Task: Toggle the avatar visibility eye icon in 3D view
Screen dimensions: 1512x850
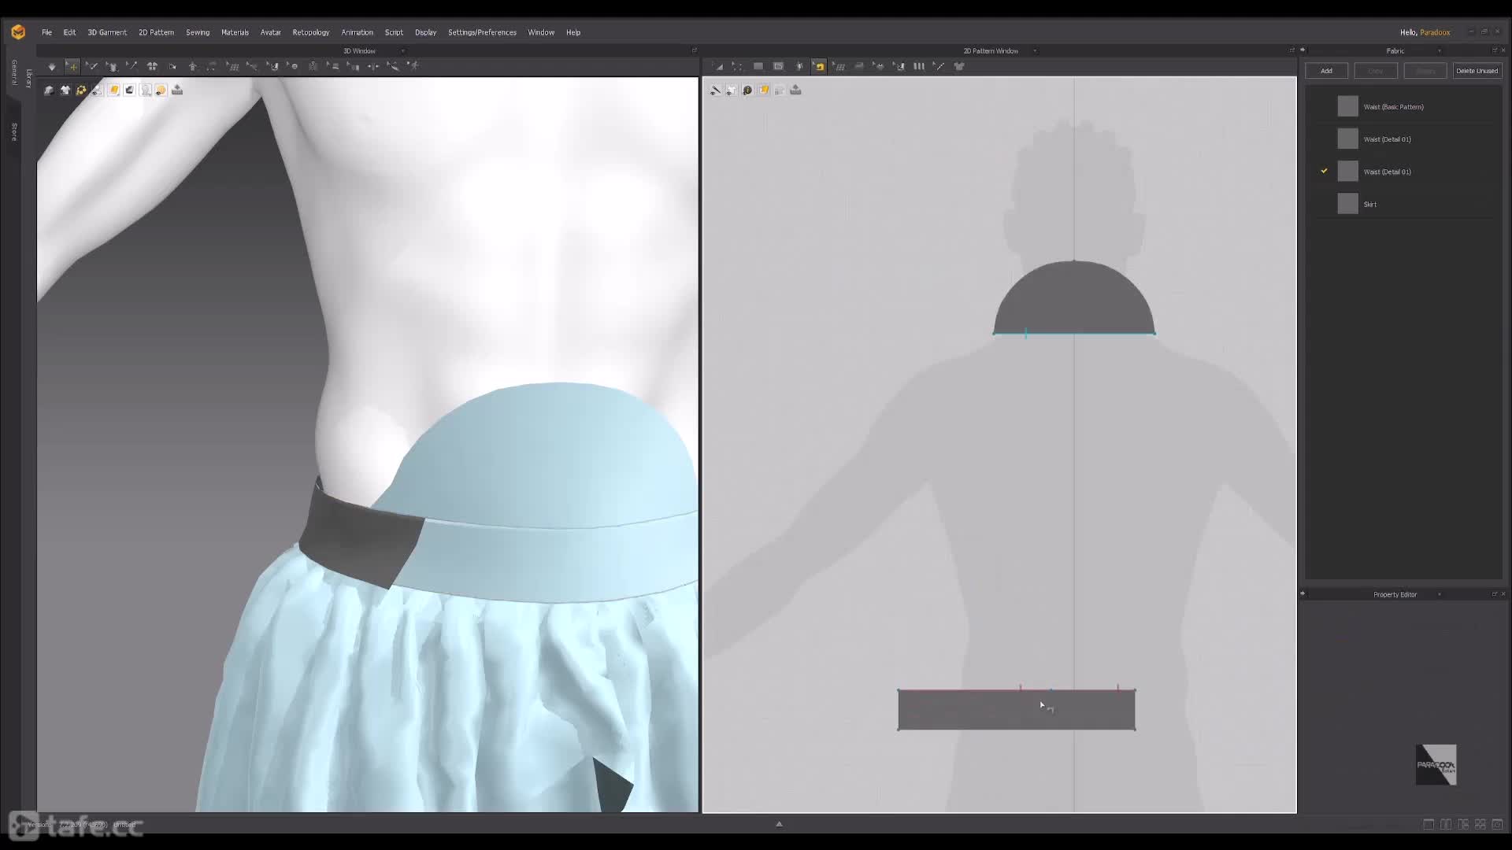Action: 97,91
